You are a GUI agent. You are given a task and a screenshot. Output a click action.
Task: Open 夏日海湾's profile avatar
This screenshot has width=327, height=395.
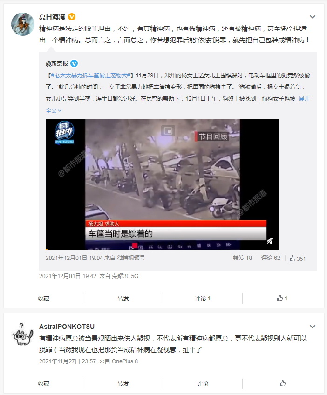click(23, 24)
